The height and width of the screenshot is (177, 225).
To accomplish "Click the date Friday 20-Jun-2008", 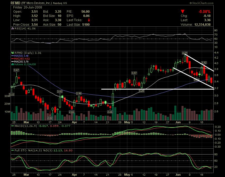I will tap(28, 7).
